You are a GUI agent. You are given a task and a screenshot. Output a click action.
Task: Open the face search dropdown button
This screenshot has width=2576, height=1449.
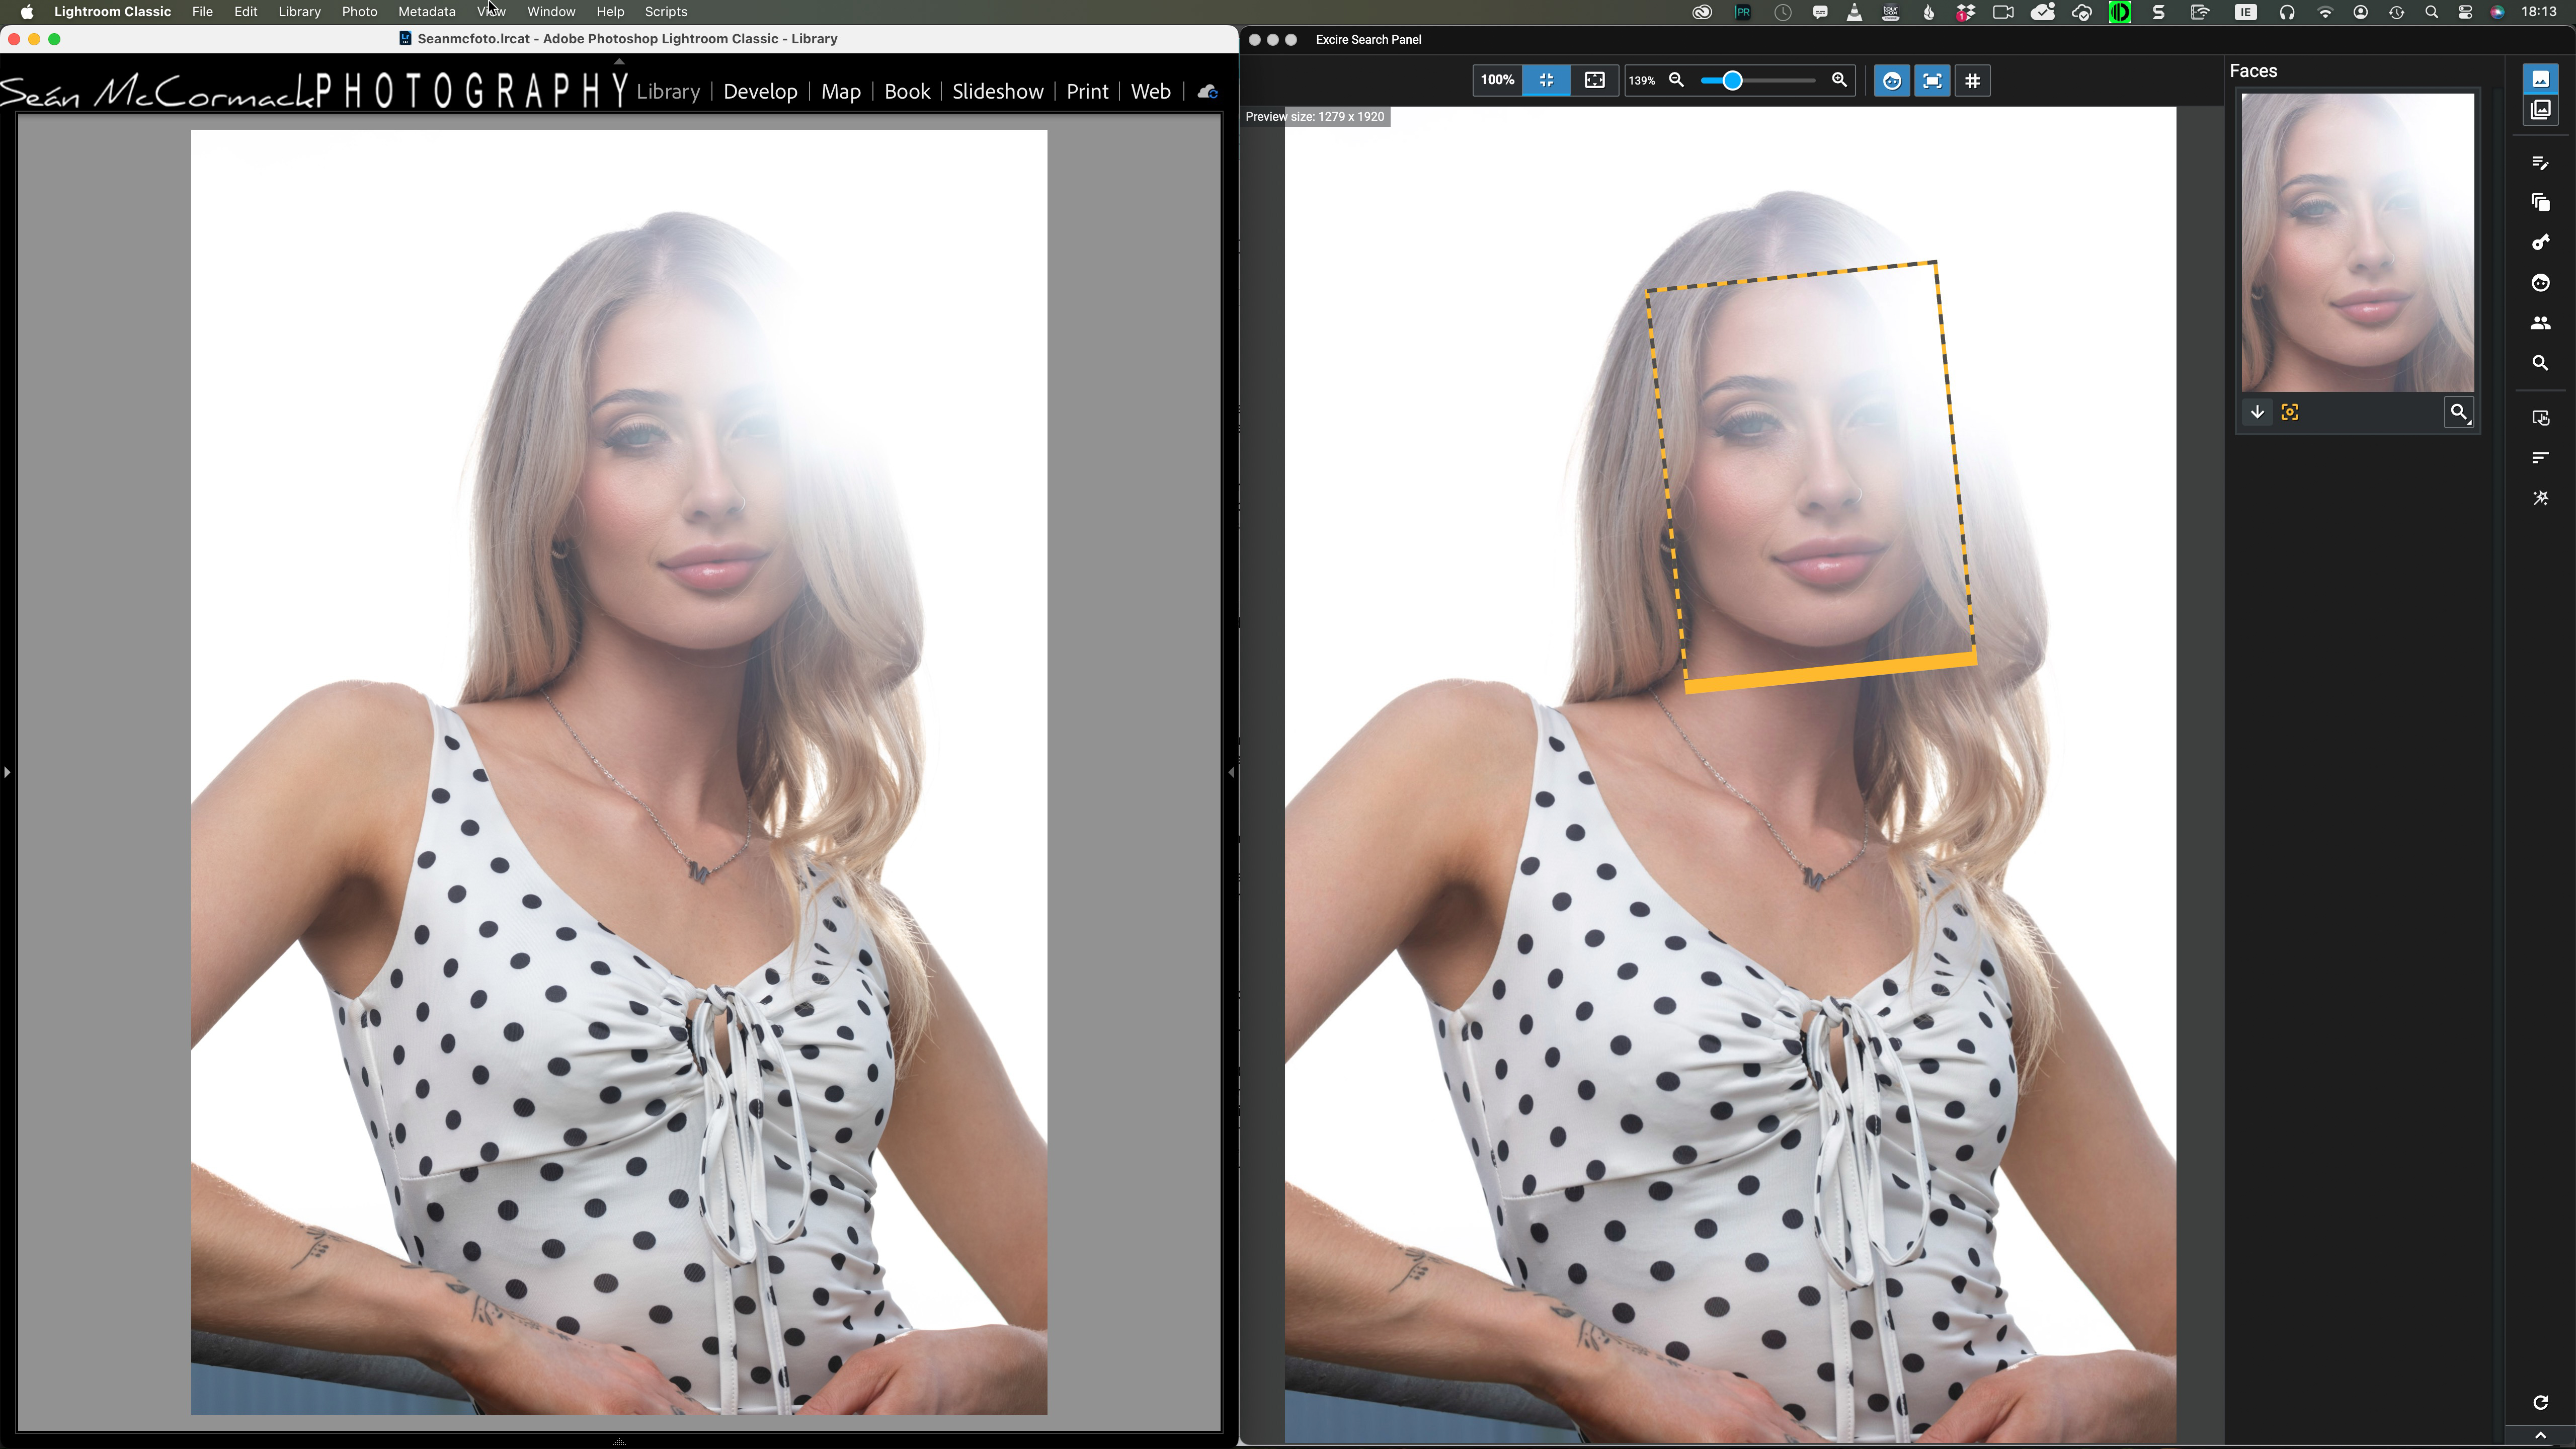[x=2459, y=412]
